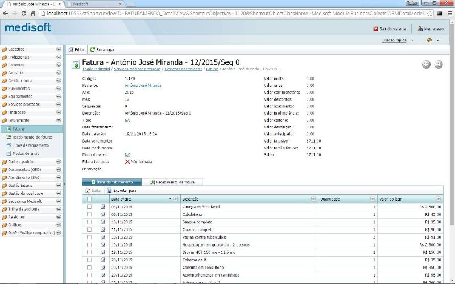This screenshot has height=284, width=455.
Task: Switch to Itens do faturamento tab
Action: pos(111,182)
